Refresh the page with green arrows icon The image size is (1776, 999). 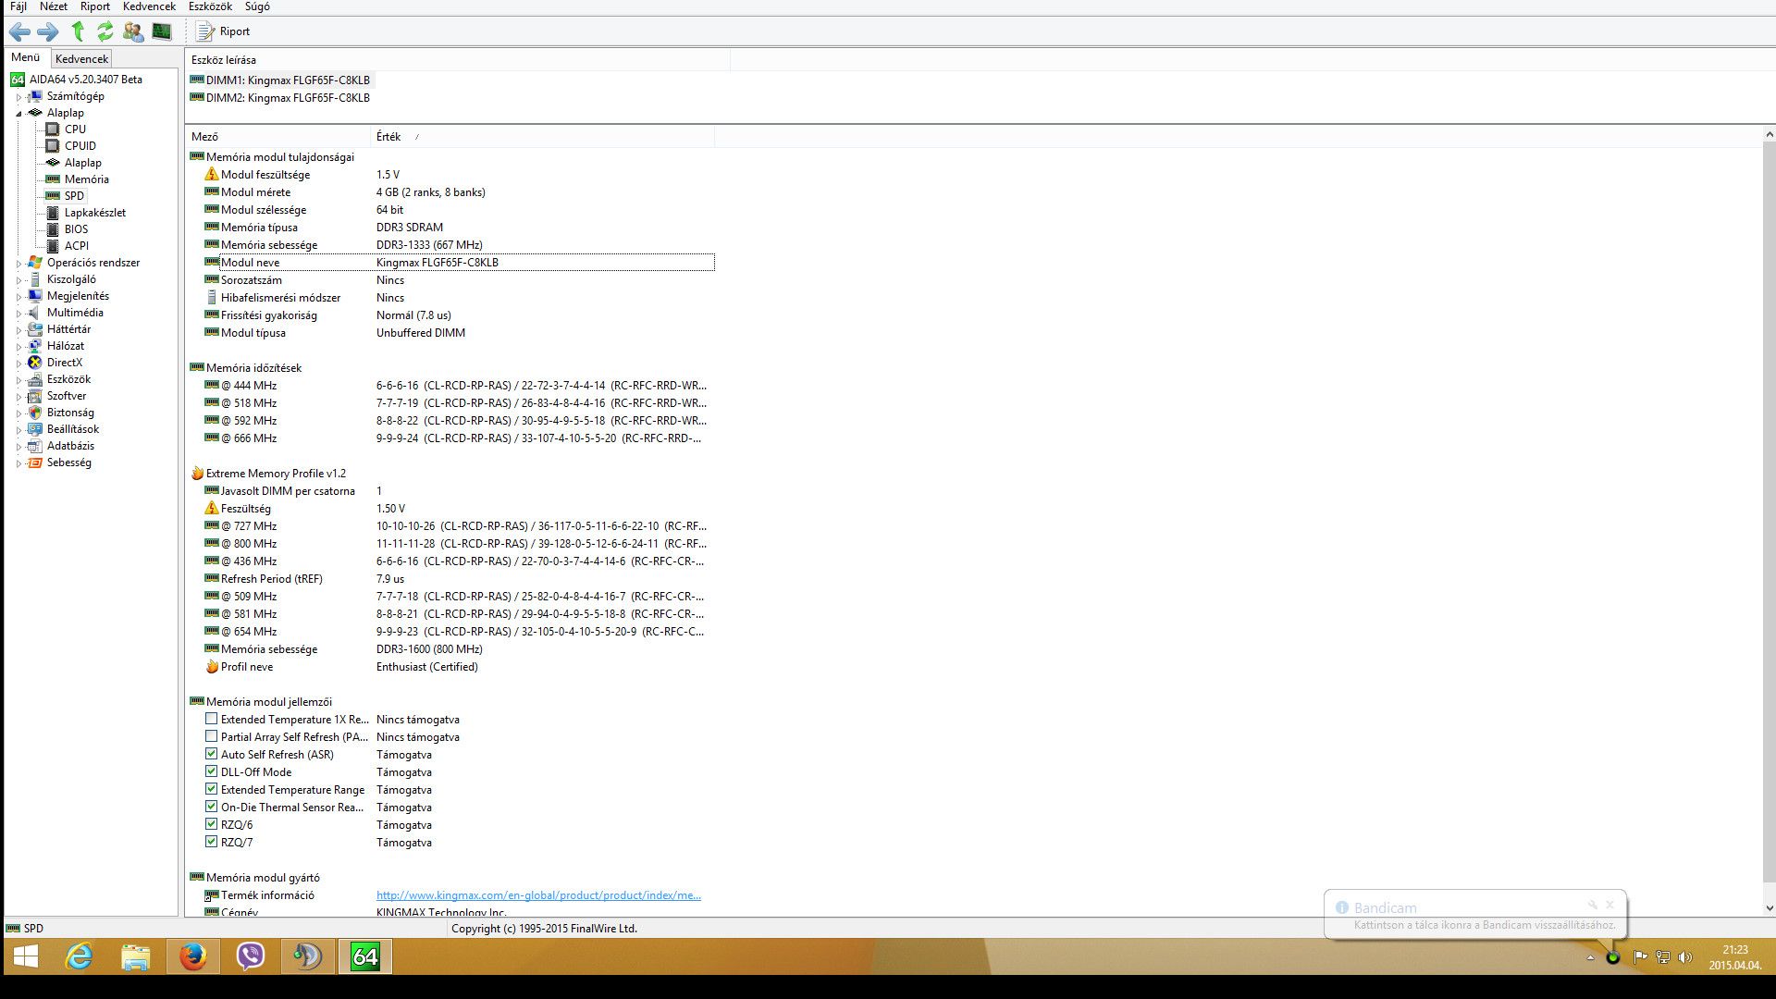105,31
